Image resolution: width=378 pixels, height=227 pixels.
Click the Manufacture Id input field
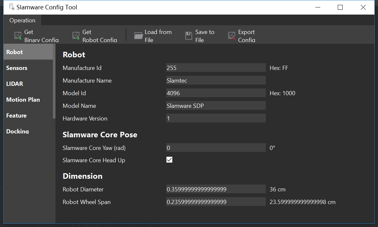point(216,68)
